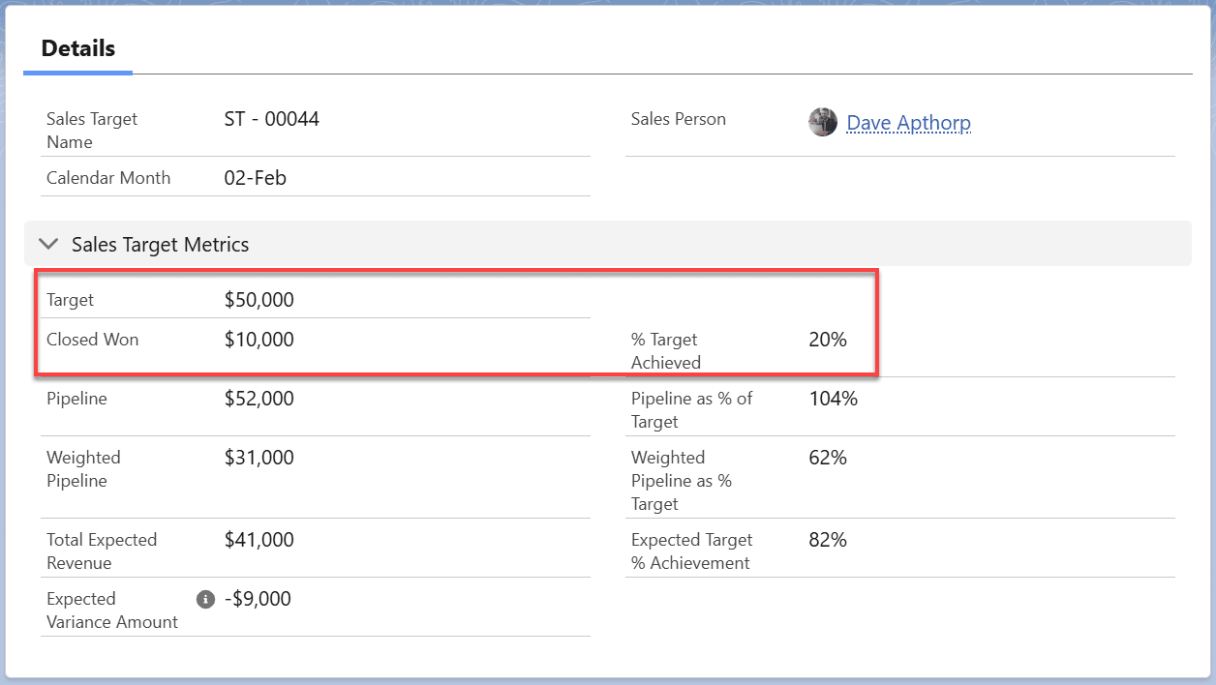Click the $50,000 Target value
Viewport: 1216px width, 685px height.
coord(258,300)
